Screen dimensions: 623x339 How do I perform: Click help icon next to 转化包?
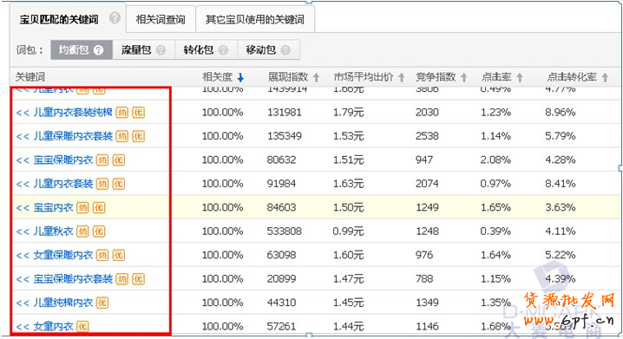click(223, 50)
